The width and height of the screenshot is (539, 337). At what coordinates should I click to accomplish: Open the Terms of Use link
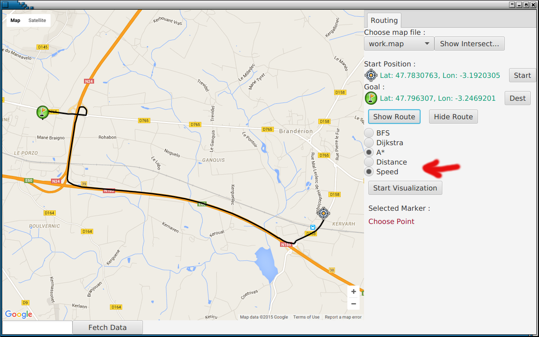point(306,317)
